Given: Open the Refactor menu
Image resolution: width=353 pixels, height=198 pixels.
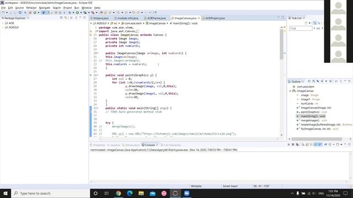Looking at the screenshot, I should (31, 8).
